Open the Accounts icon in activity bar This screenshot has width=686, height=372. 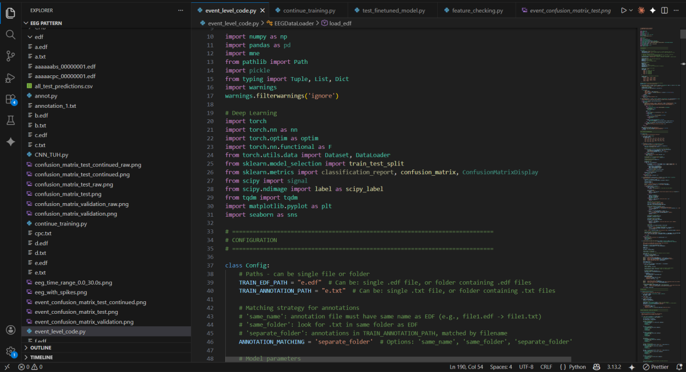pos(10,330)
